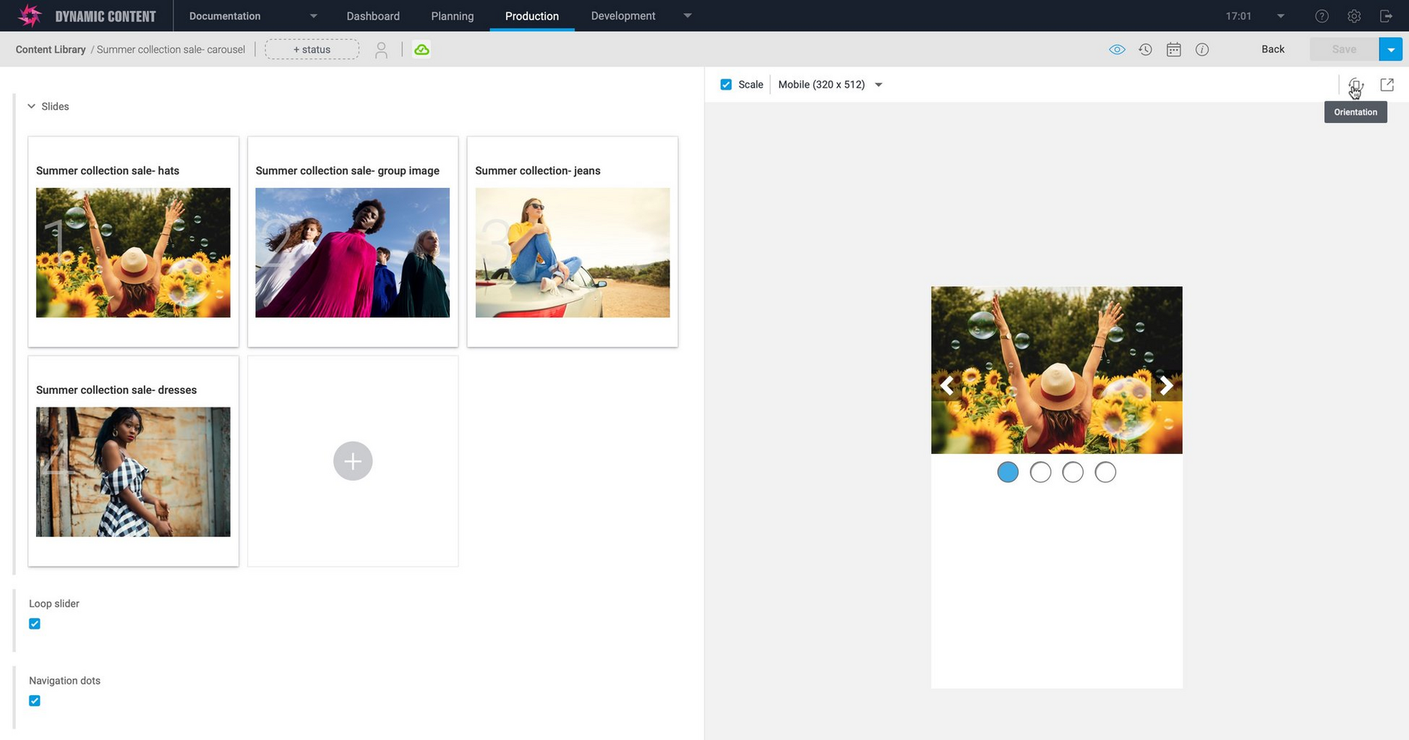Open the content preview eye icon
This screenshot has height=740, width=1409.
point(1117,49)
